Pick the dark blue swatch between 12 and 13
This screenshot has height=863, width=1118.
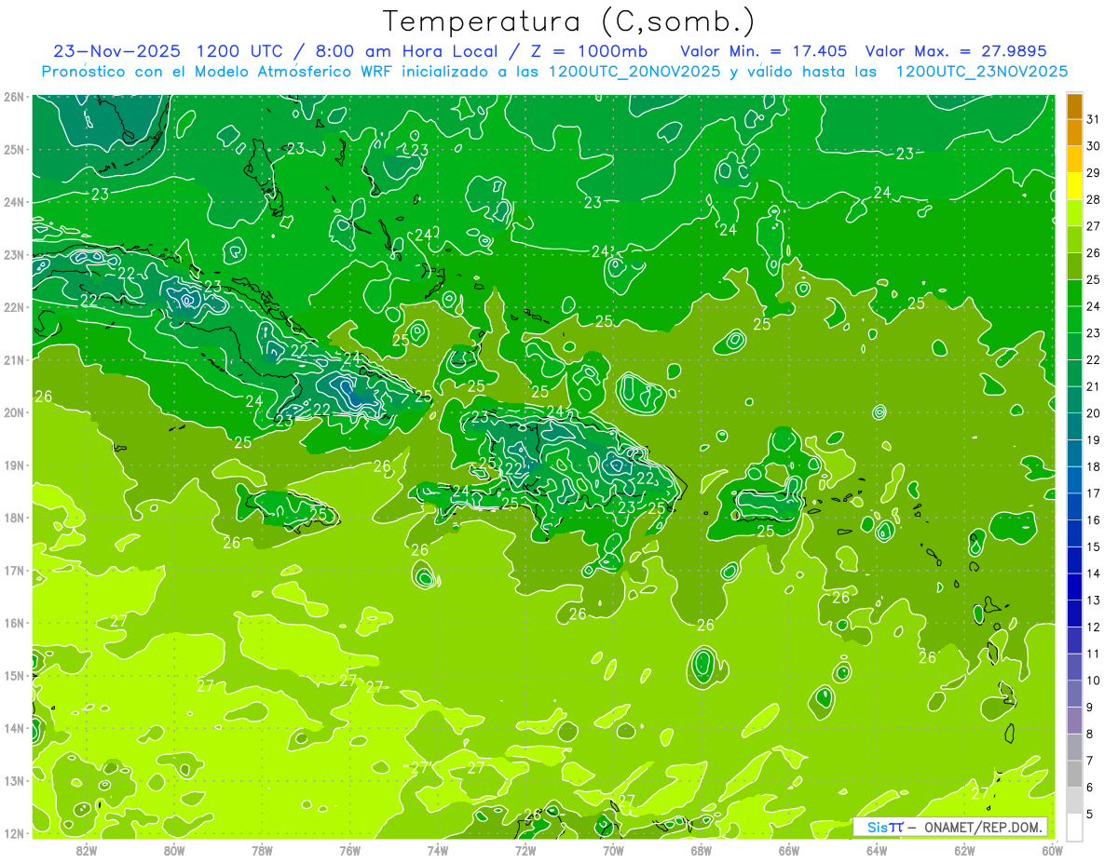tap(1074, 614)
